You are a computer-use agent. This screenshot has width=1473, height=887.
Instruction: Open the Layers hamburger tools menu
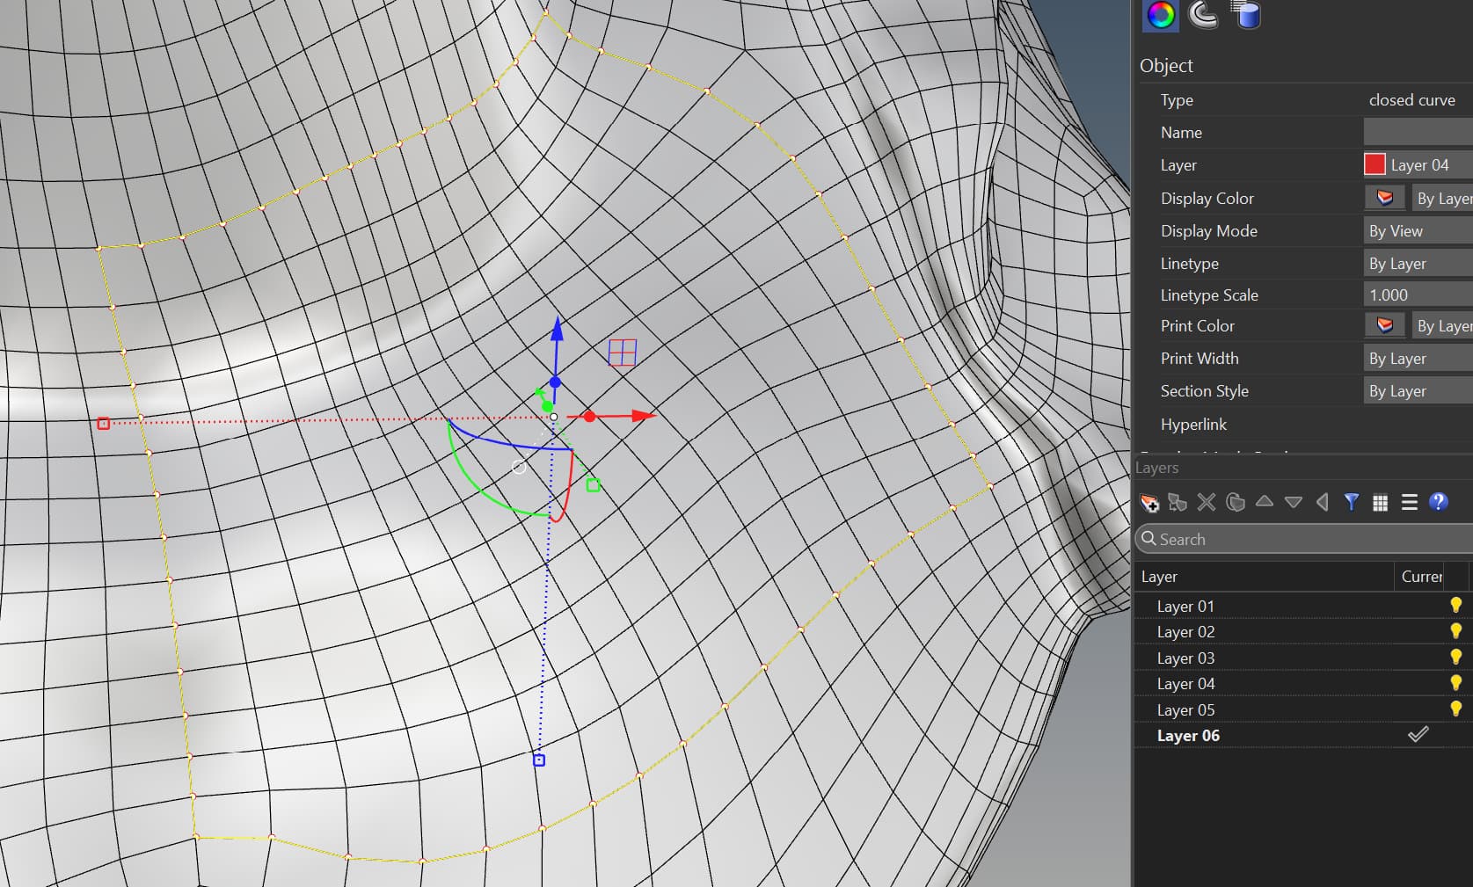pyautogui.click(x=1410, y=502)
